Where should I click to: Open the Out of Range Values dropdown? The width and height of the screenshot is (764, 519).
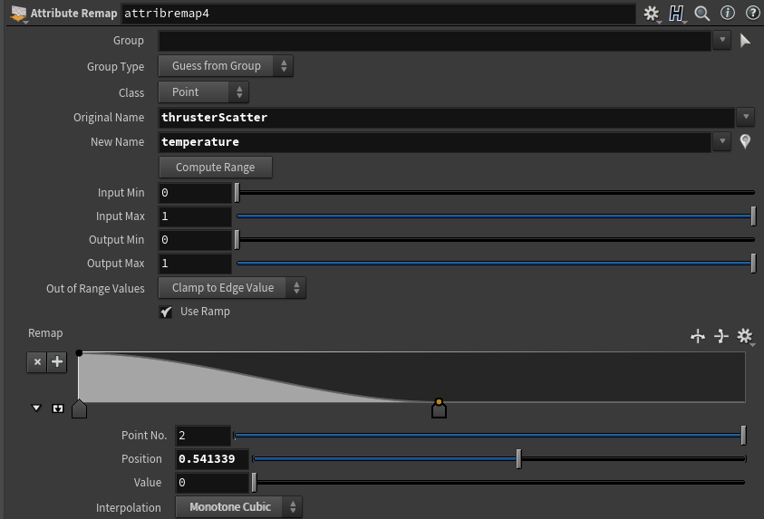(x=232, y=288)
